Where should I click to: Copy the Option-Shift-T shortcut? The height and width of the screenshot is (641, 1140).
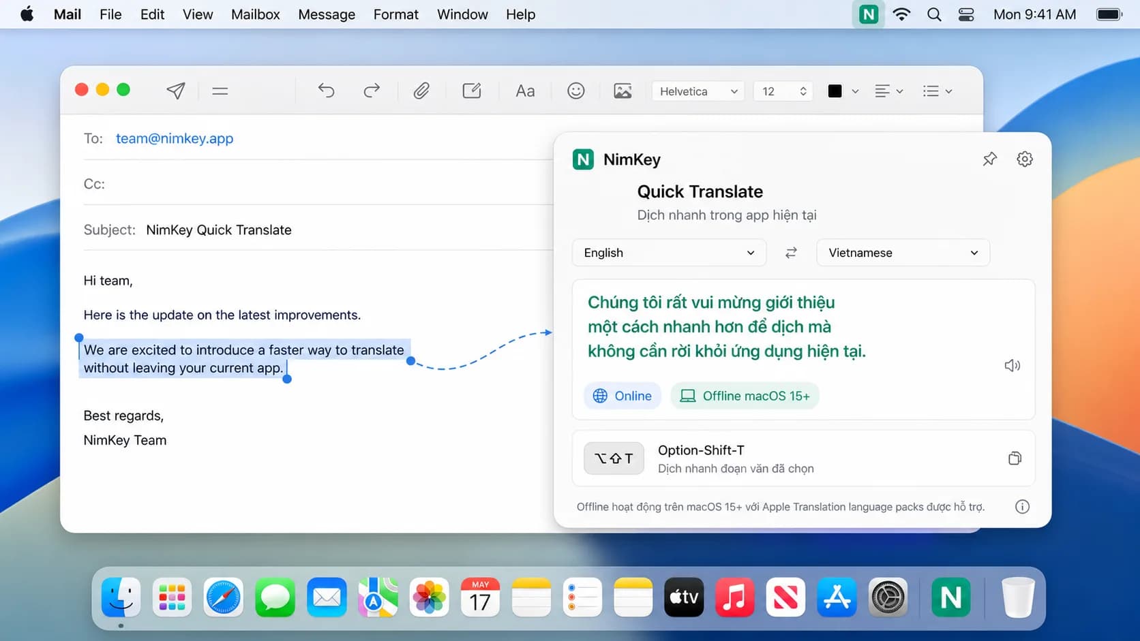1015,458
